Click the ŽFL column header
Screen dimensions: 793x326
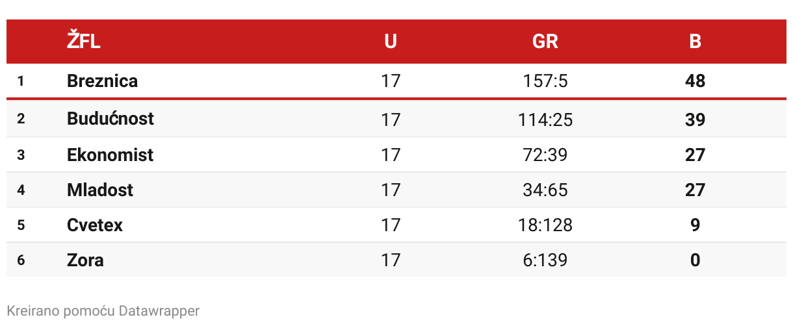[x=84, y=42]
